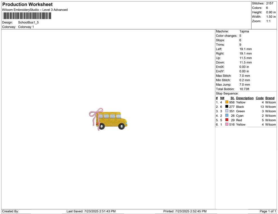
Task: Click the Min Stitch value '0.2 mm'
Action: point(245,80)
